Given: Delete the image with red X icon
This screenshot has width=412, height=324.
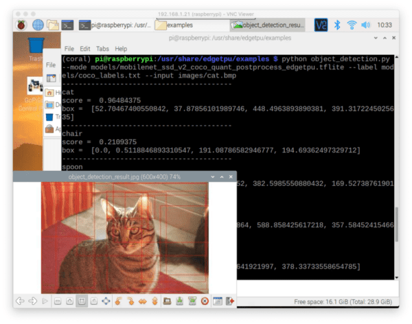Looking at the screenshot, I should [205, 301].
